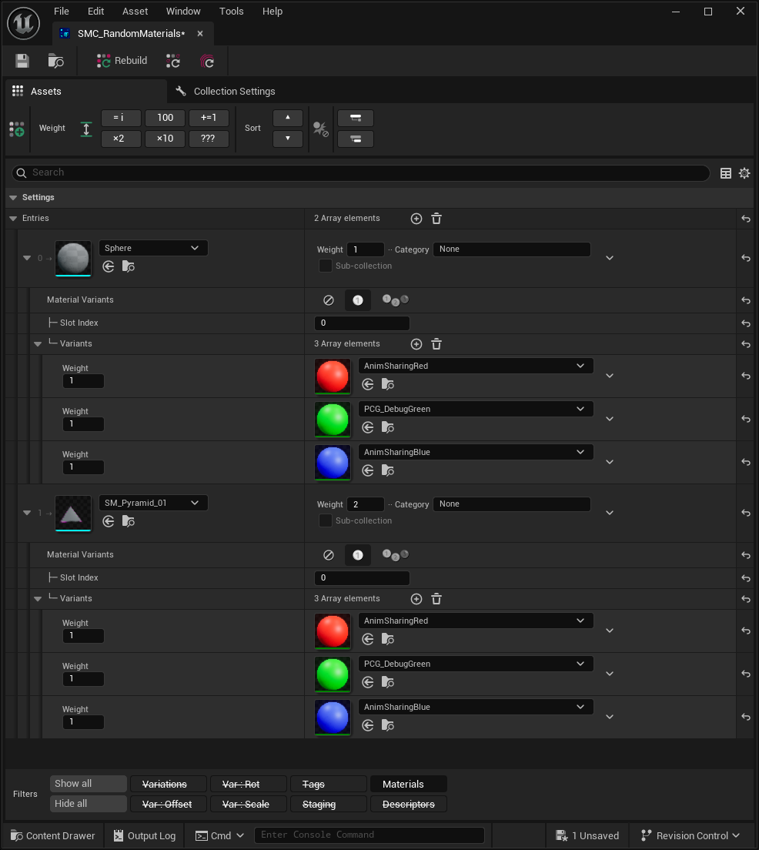The image size is (759, 850).
Task: Open the Sphere mesh dropdown
Action: tap(153, 248)
